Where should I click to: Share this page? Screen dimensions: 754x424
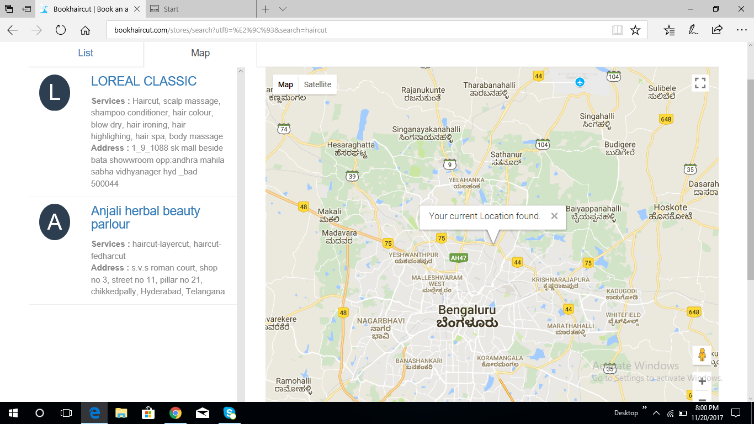point(717,30)
